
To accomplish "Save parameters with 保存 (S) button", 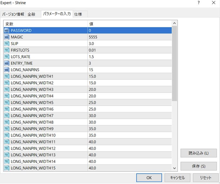I will [x=198, y=166].
